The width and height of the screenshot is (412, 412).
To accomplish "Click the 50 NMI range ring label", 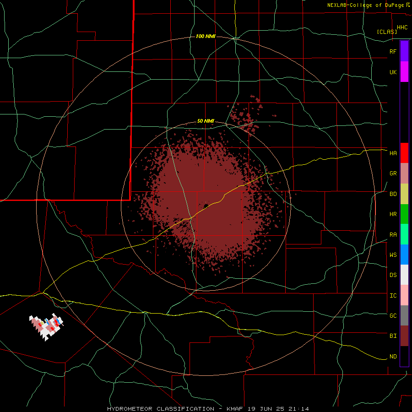I will tap(206, 121).
